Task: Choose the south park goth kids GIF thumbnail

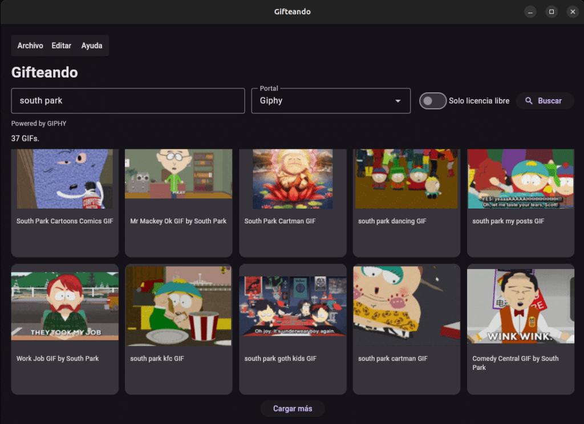Action: pos(293,306)
